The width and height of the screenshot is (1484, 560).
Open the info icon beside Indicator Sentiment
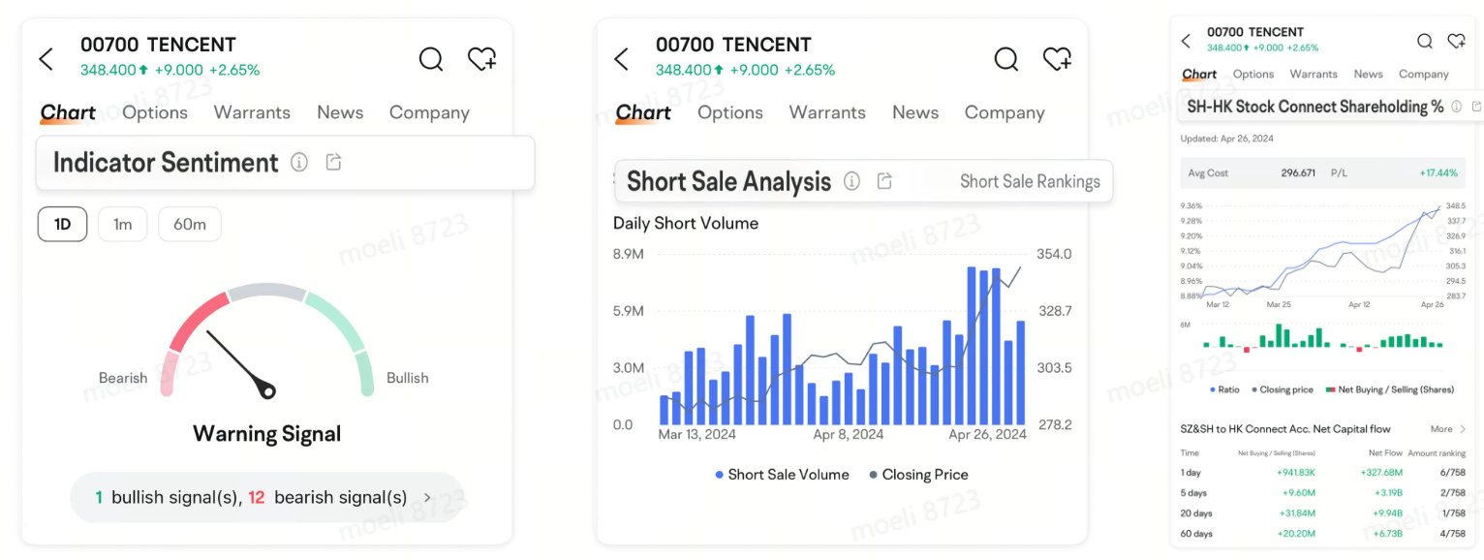299,162
